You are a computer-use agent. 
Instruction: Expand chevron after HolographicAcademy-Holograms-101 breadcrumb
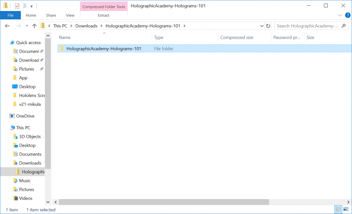184,26
